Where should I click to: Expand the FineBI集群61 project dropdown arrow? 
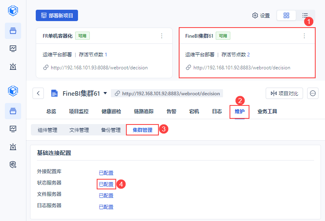[105, 93]
